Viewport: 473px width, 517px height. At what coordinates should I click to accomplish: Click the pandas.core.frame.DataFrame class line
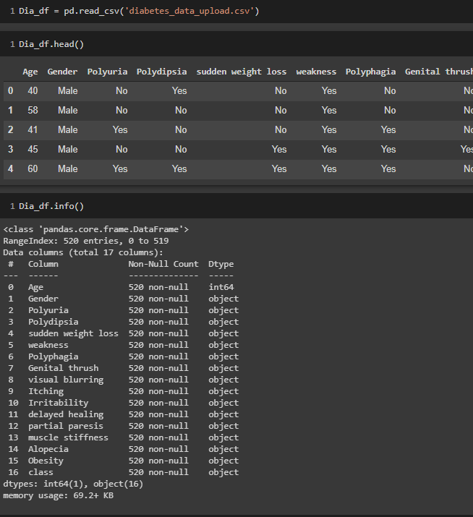(x=96, y=229)
